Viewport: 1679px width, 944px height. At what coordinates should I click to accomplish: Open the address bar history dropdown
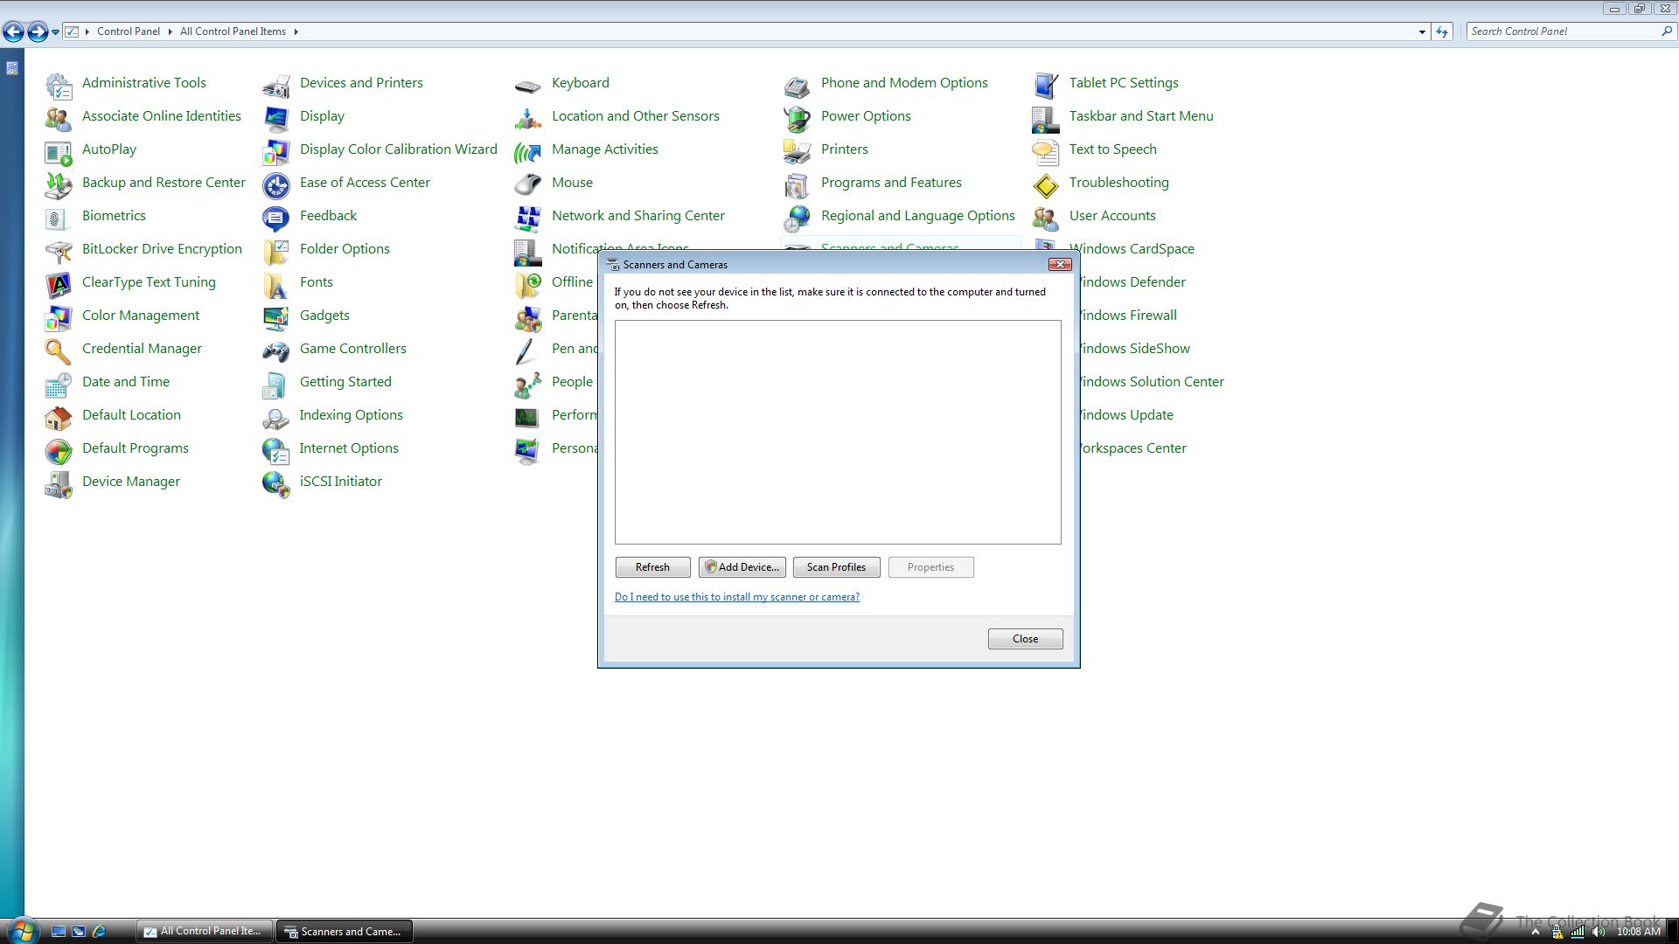(x=1422, y=31)
